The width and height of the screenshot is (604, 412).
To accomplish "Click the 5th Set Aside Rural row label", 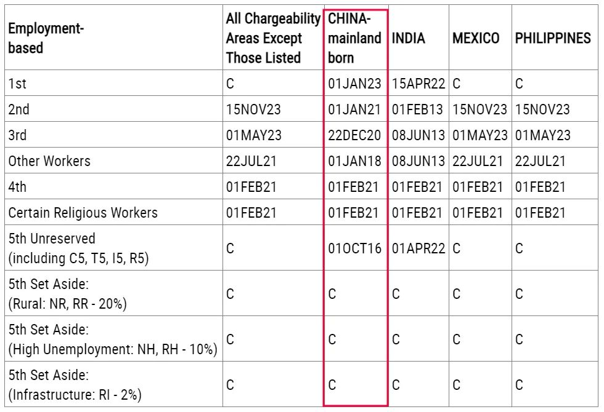I will (x=67, y=294).
